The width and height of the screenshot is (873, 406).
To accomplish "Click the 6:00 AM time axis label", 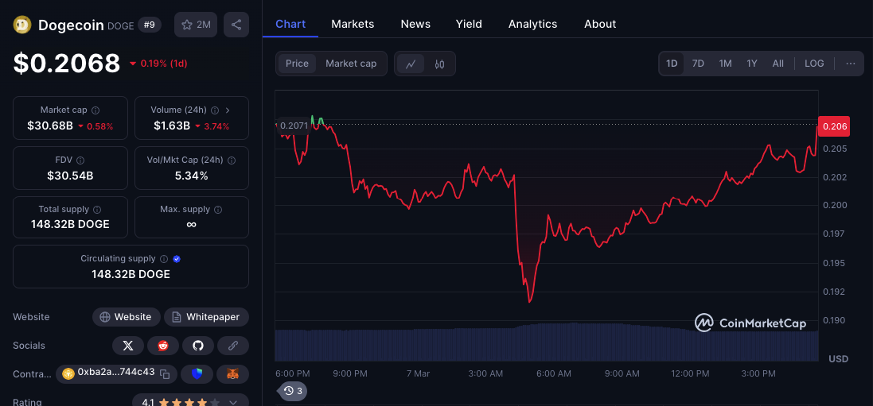I will (553, 373).
